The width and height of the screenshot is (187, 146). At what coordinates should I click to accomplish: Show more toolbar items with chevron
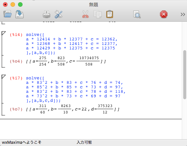pos(183,15)
